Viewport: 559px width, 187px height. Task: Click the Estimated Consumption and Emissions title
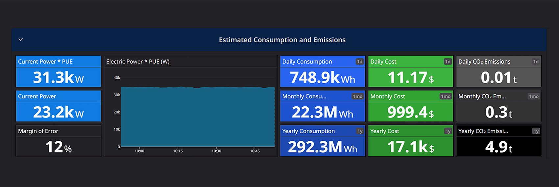tap(282, 40)
